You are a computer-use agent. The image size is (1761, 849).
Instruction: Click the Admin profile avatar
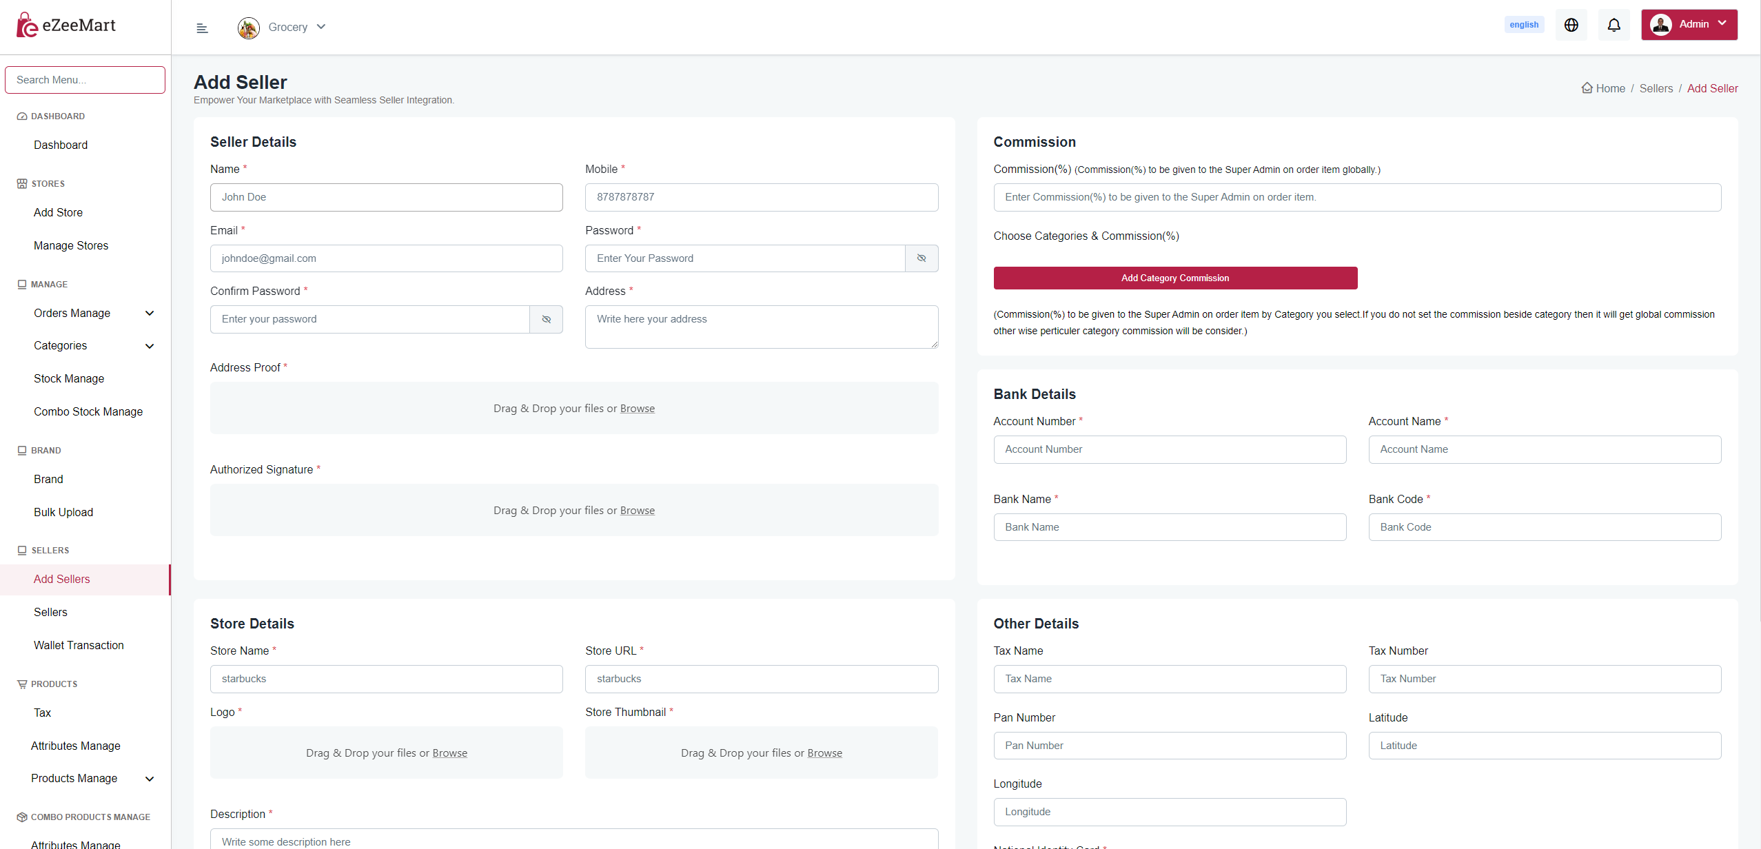[1661, 25]
